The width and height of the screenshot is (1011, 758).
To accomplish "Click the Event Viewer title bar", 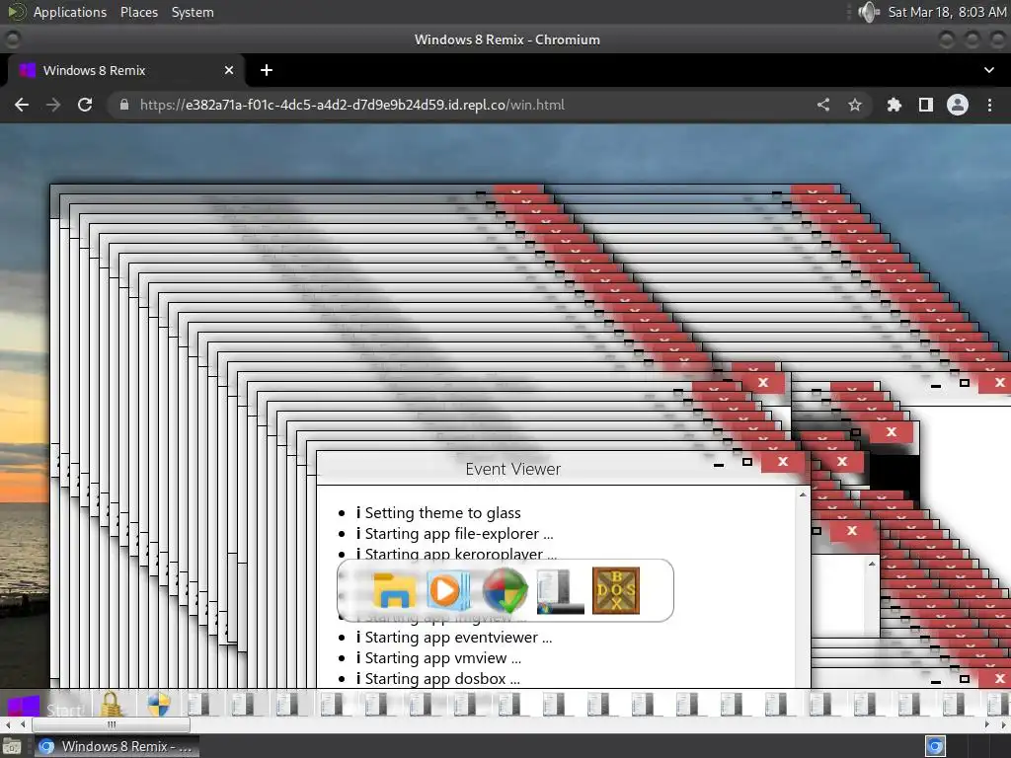I will (x=512, y=469).
